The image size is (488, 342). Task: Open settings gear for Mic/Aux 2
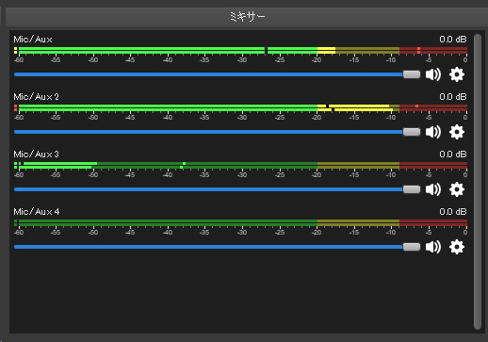(x=457, y=132)
